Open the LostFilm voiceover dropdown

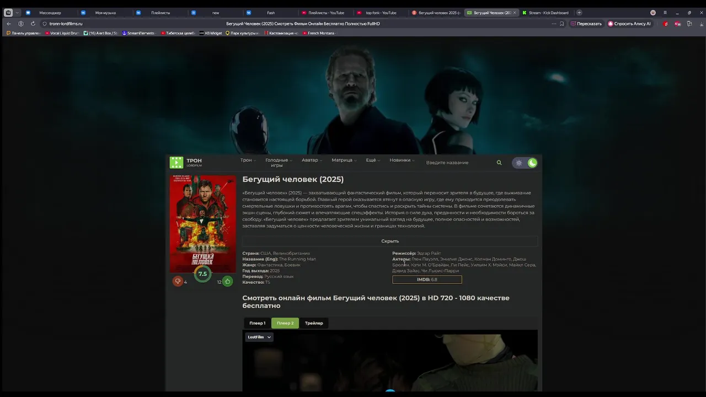point(259,337)
